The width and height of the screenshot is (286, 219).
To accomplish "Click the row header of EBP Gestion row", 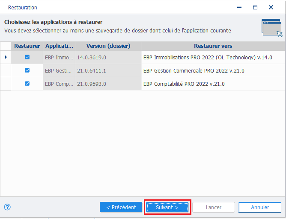I will coord(6,70).
